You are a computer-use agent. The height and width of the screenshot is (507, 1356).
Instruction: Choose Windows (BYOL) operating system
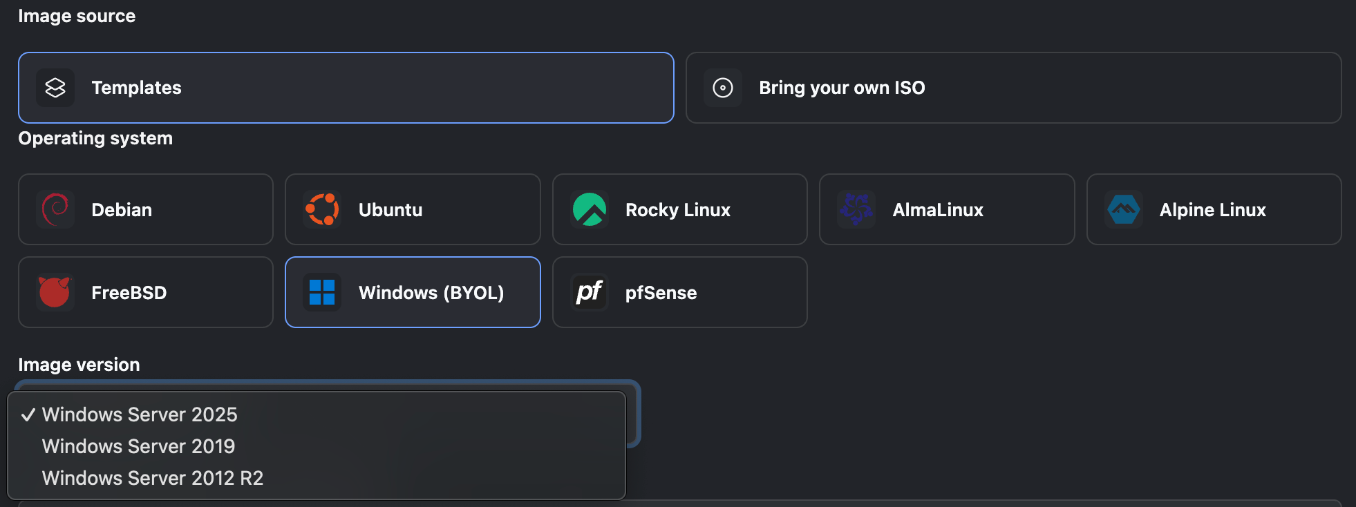[x=413, y=292]
